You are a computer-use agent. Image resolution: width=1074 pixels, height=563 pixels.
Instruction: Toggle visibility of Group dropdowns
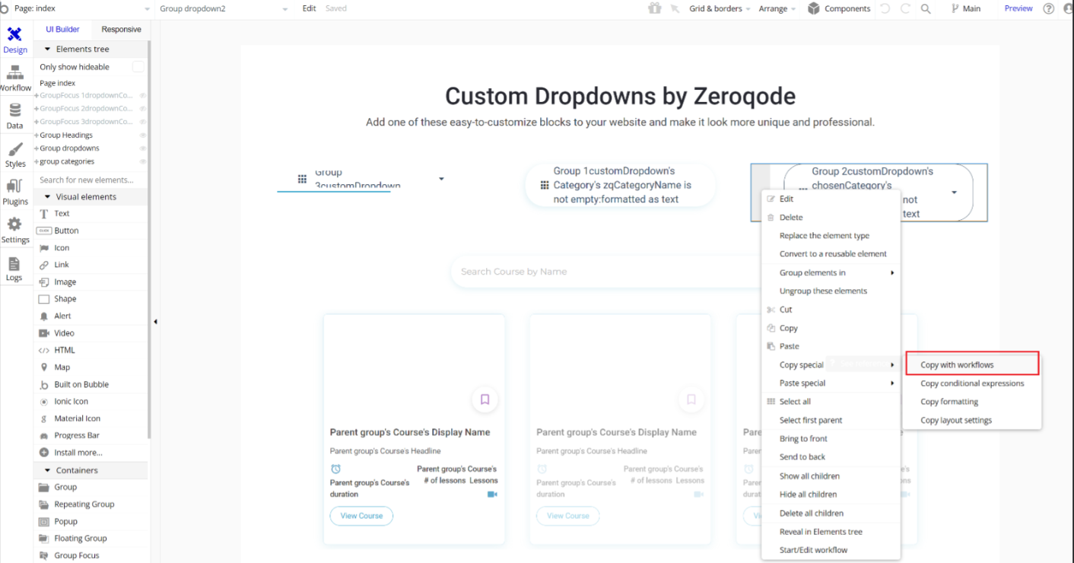(142, 148)
